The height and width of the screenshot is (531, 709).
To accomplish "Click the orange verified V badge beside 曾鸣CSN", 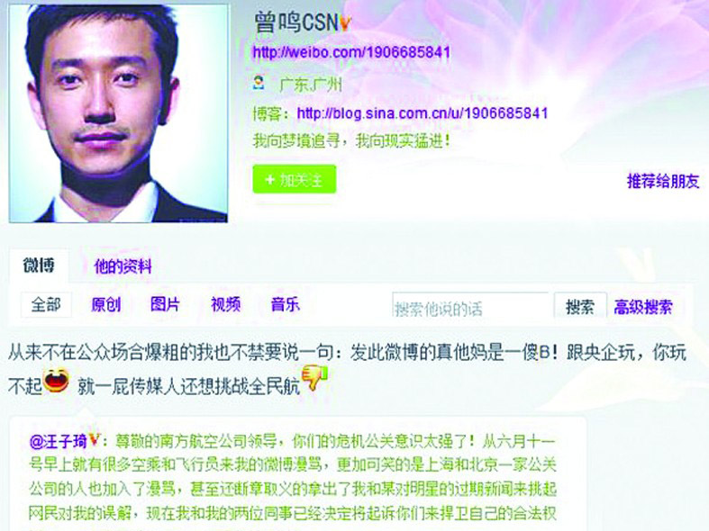I will [x=345, y=22].
